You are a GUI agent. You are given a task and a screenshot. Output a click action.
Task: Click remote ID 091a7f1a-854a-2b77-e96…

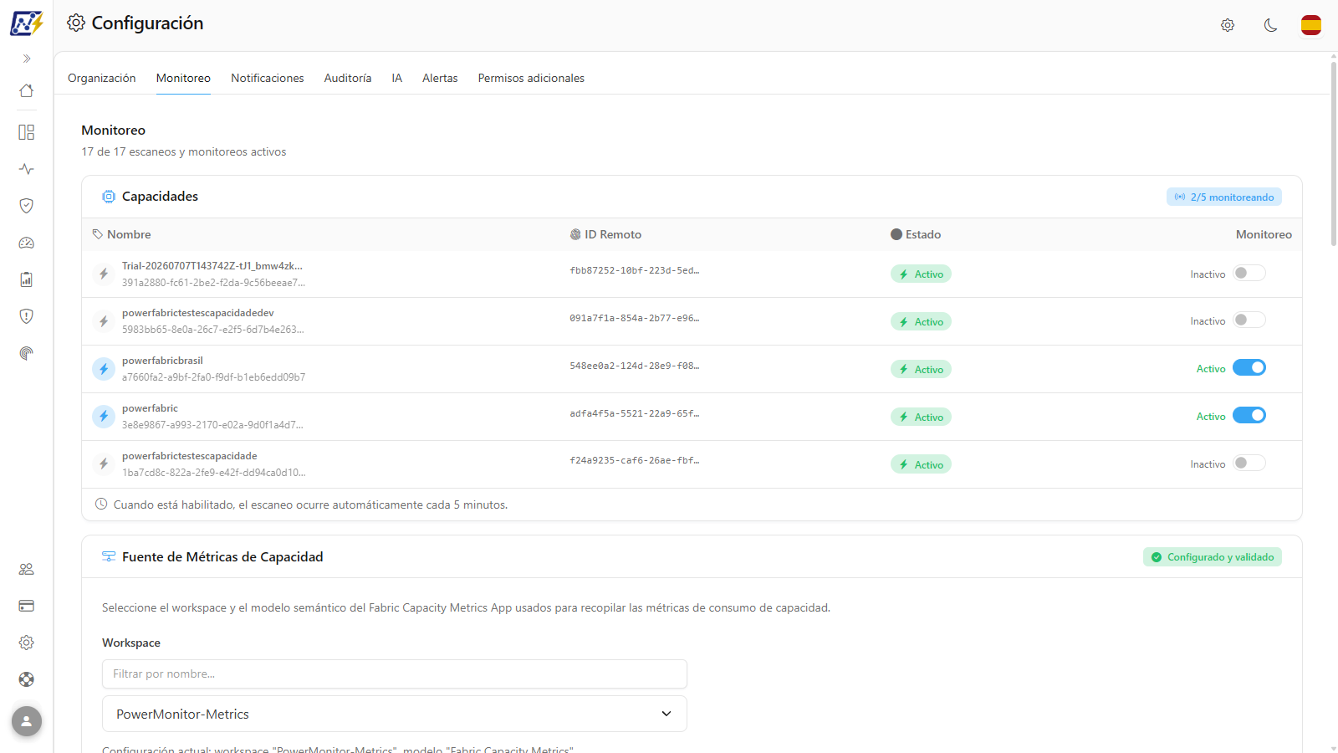click(635, 318)
